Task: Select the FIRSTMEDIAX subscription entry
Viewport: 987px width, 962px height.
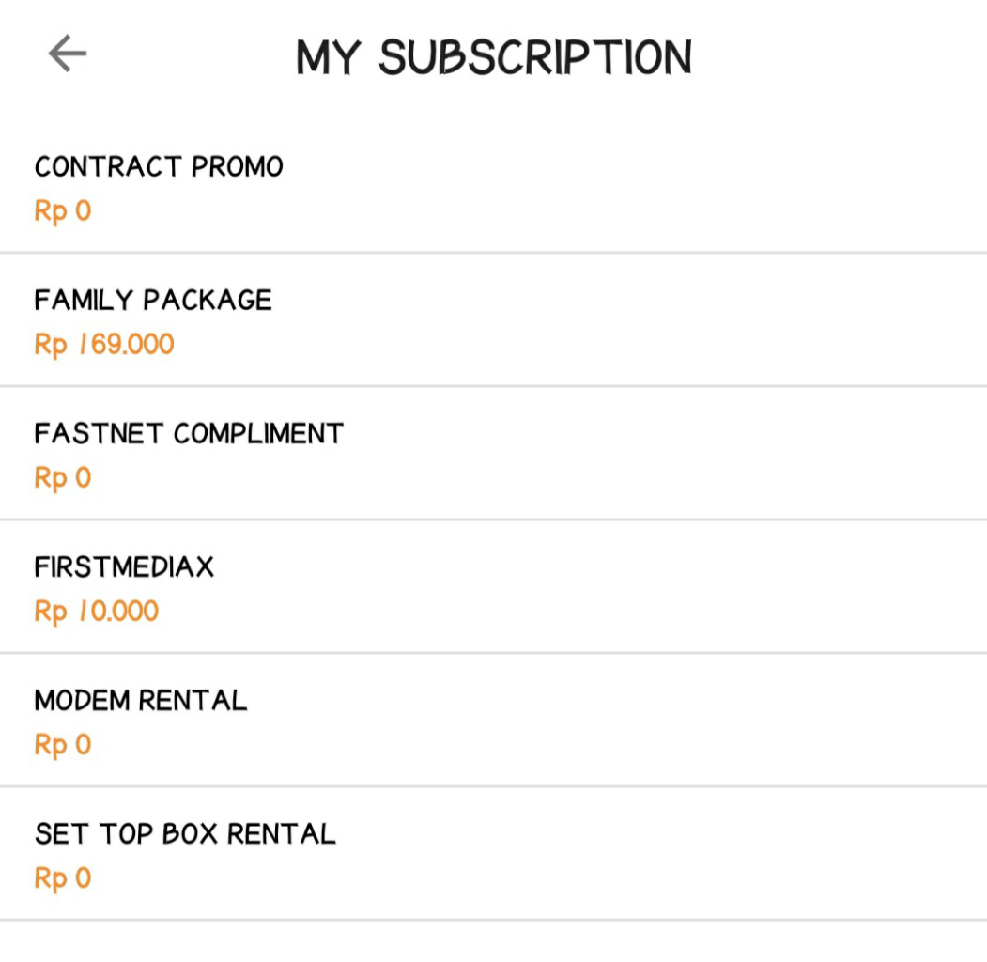Action: coord(124,567)
